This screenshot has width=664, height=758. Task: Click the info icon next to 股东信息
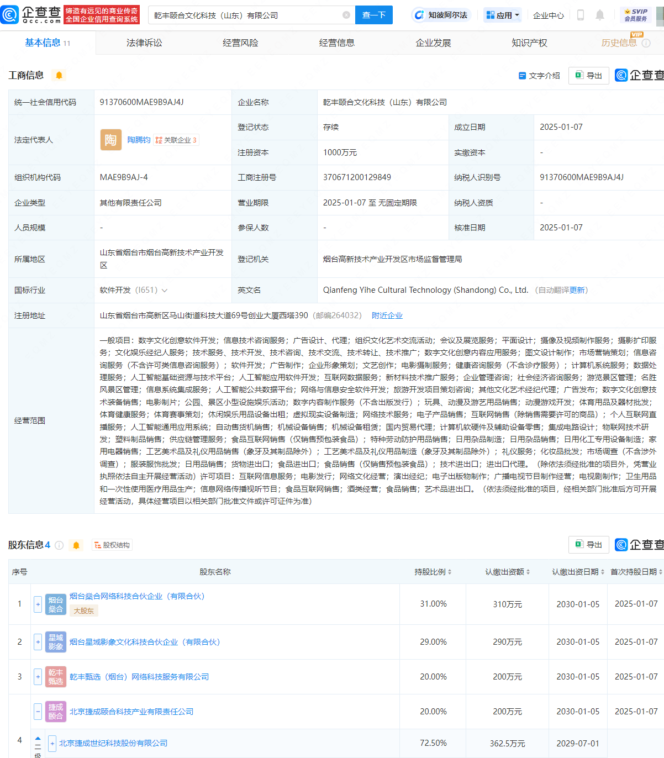pos(59,545)
